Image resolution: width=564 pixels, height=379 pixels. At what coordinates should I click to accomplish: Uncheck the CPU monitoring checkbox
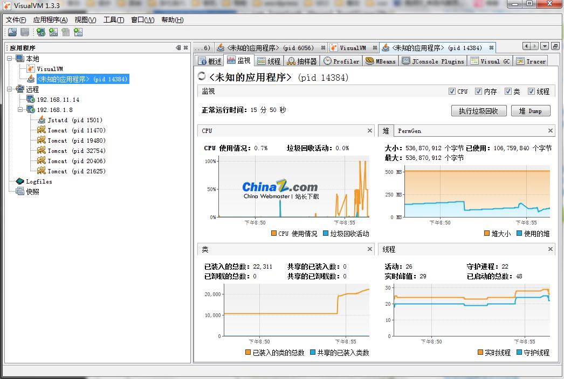452,92
